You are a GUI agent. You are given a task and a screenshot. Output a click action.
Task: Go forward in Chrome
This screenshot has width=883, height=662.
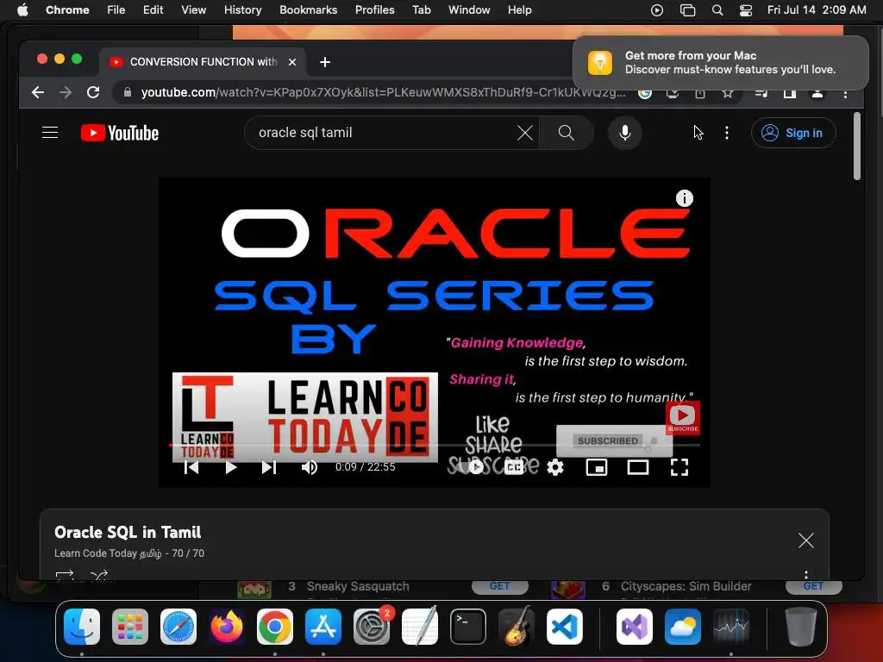tap(66, 92)
